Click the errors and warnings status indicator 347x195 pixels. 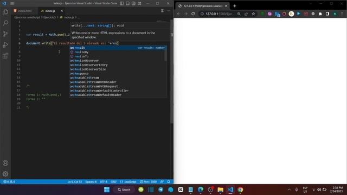point(9,182)
